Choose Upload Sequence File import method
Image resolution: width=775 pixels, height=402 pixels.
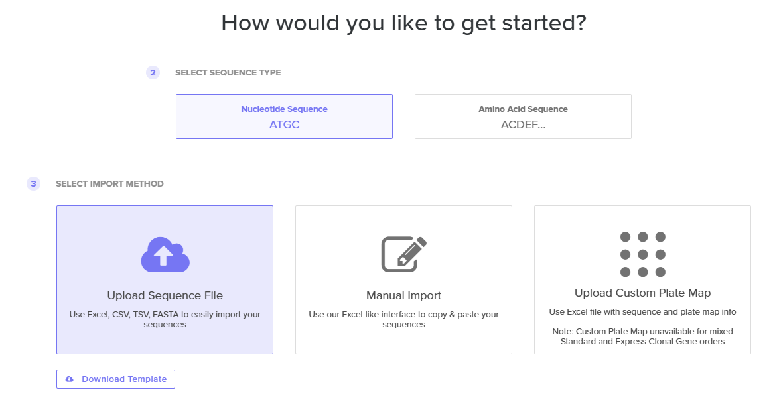coord(165,279)
